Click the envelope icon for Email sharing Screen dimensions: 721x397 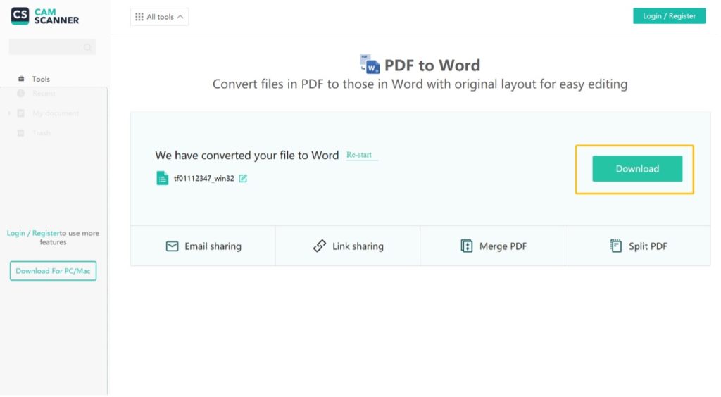coord(172,246)
